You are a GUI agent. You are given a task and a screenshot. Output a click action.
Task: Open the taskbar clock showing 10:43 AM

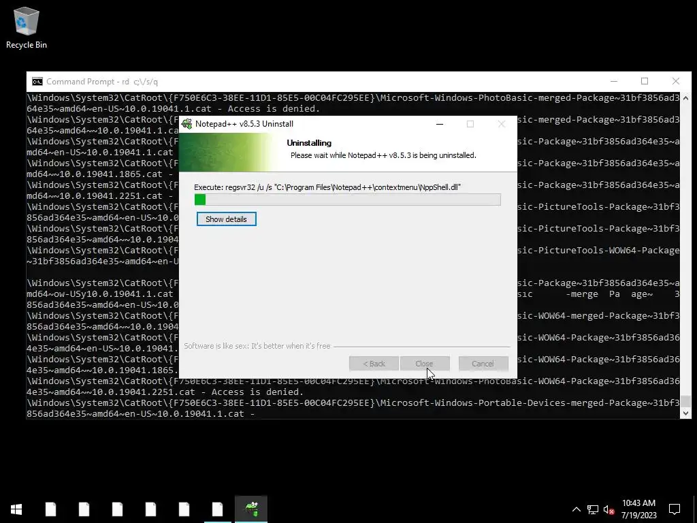click(x=638, y=503)
